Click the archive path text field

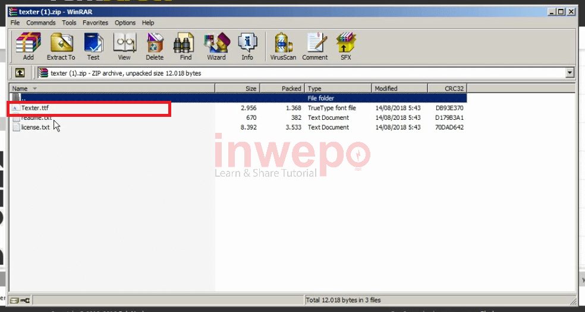pyautogui.click(x=301, y=73)
